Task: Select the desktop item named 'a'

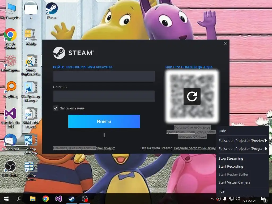Action: coord(31,11)
